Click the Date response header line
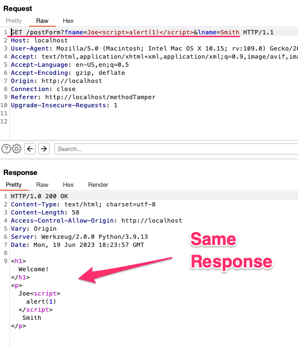The image size is (298, 347). click(x=78, y=245)
